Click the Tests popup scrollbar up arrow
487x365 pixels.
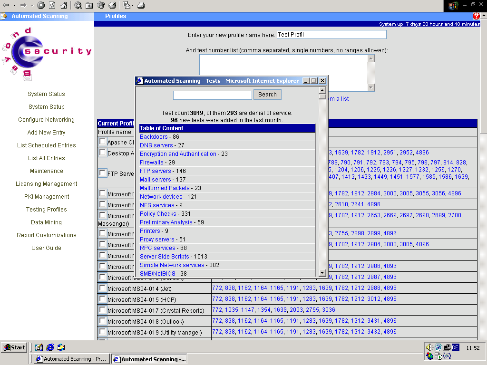pos(322,90)
